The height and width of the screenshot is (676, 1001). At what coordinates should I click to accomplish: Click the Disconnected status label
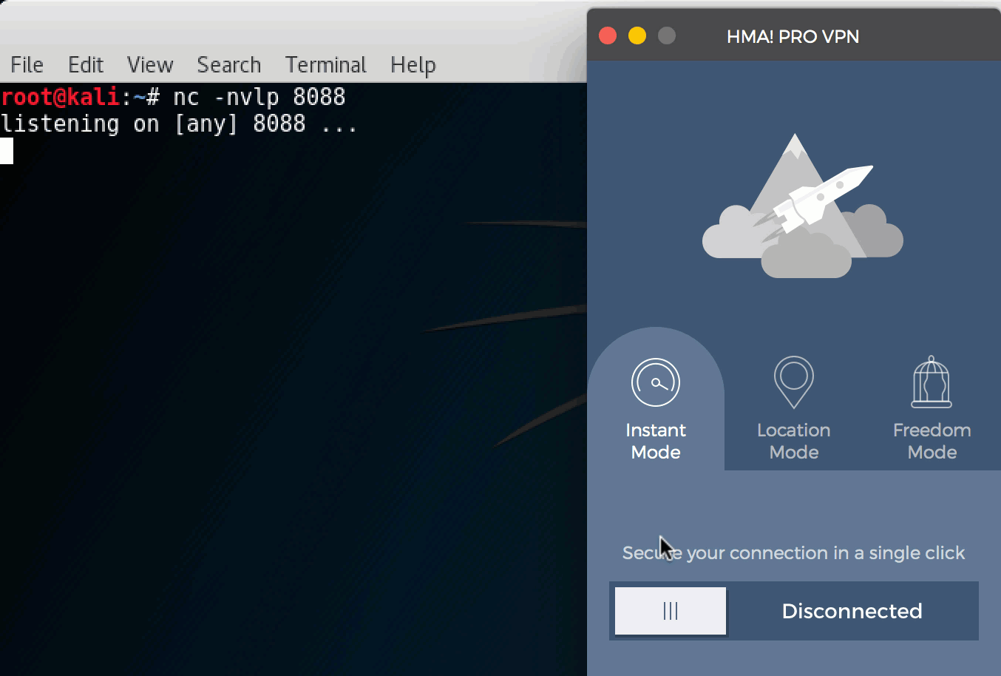[x=852, y=611]
